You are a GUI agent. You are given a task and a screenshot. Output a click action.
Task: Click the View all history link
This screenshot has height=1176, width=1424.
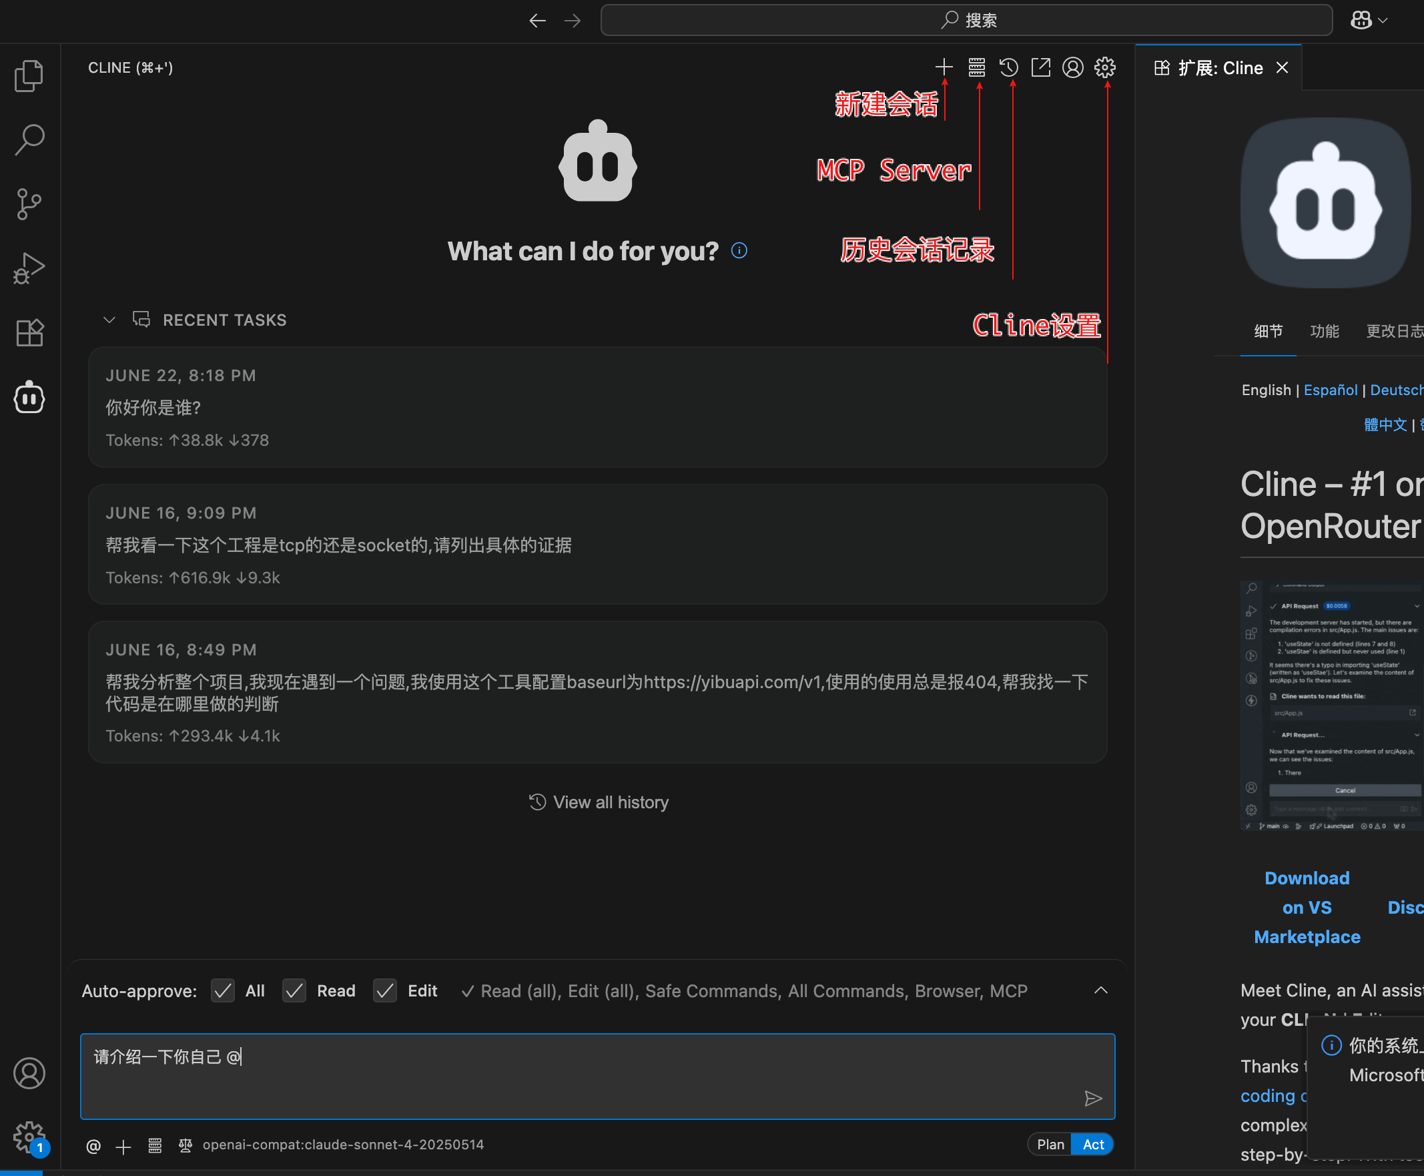click(597, 802)
